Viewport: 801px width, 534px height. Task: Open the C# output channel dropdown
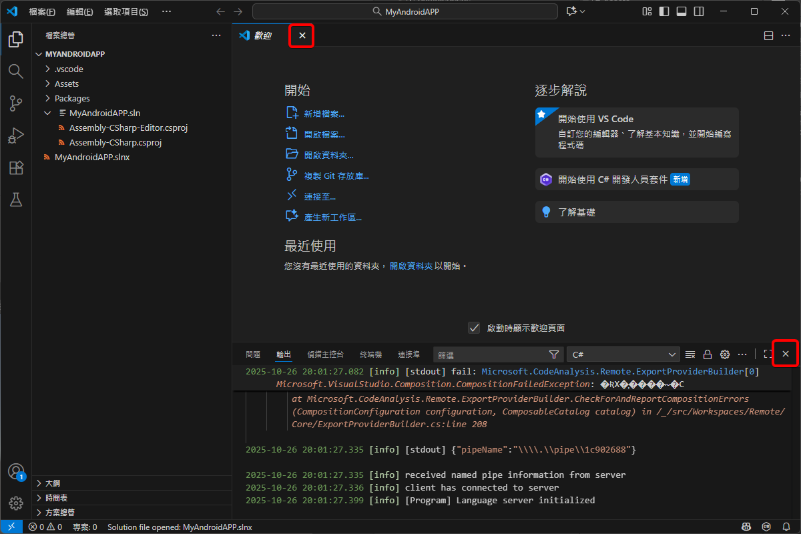coord(622,354)
